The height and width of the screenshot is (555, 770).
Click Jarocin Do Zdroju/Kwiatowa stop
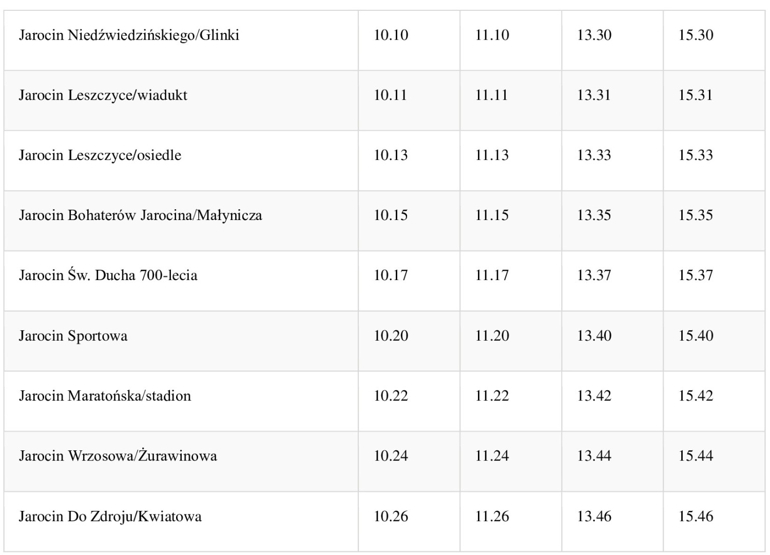coord(110,517)
